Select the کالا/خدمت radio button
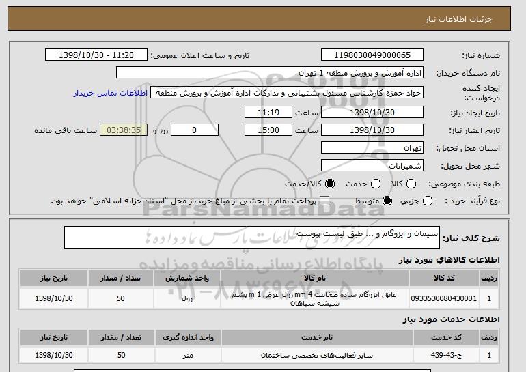 point(330,184)
